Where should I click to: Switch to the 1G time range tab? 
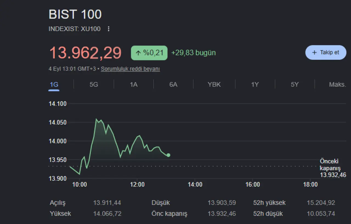pyautogui.click(x=54, y=84)
